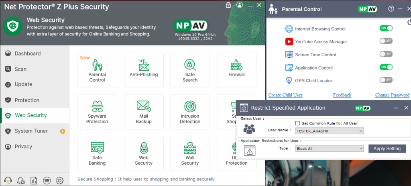The image size is (411, 186).
Task: Turn off Internet Browsing Control toggle
Action: (x=386, y=28)
